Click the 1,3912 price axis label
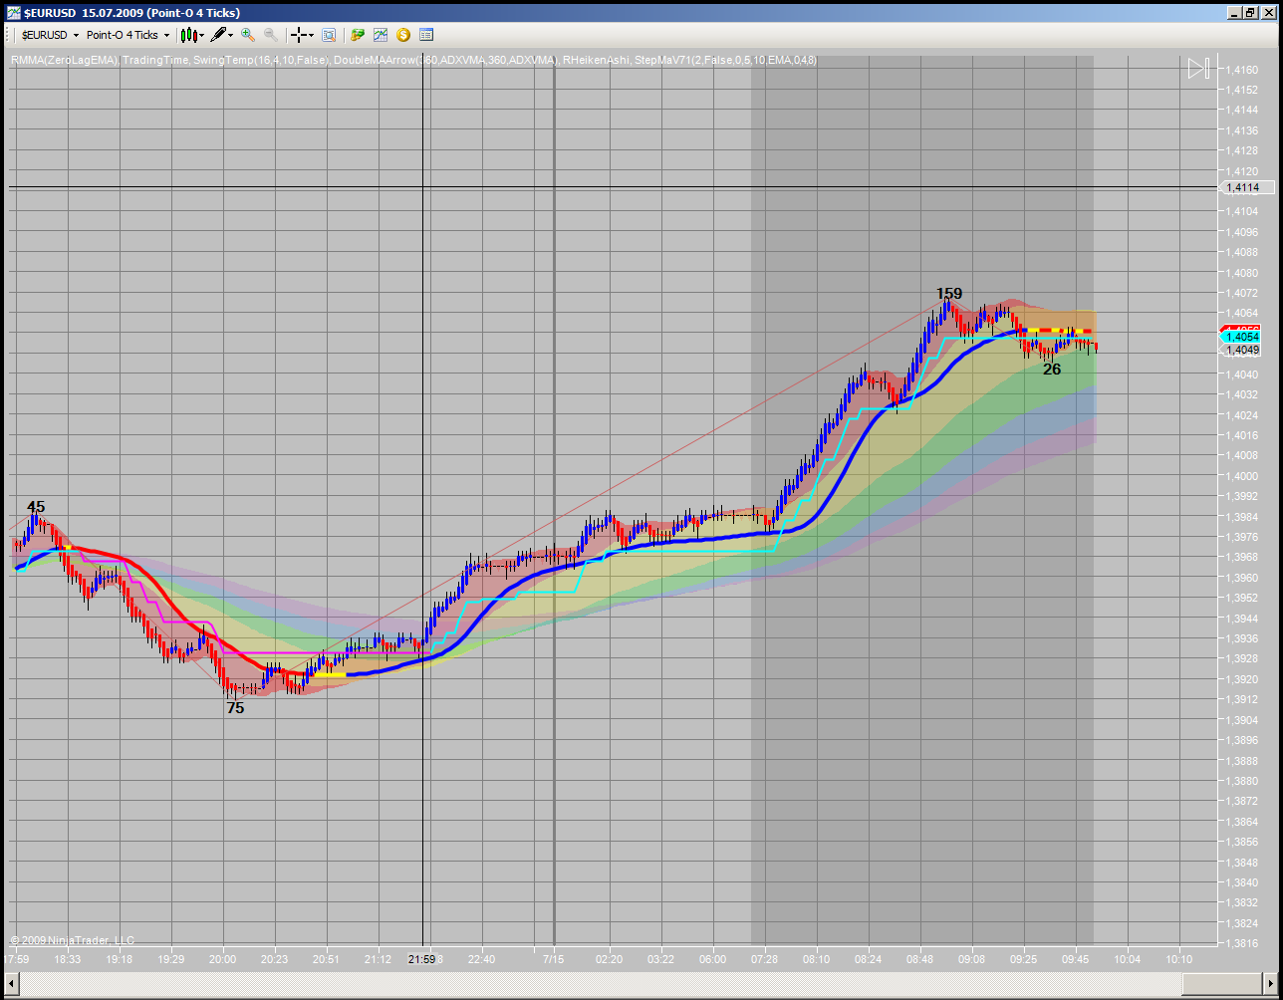Image resolution: width=1283 pixels, height=1000 pixels. point(1241,699)
